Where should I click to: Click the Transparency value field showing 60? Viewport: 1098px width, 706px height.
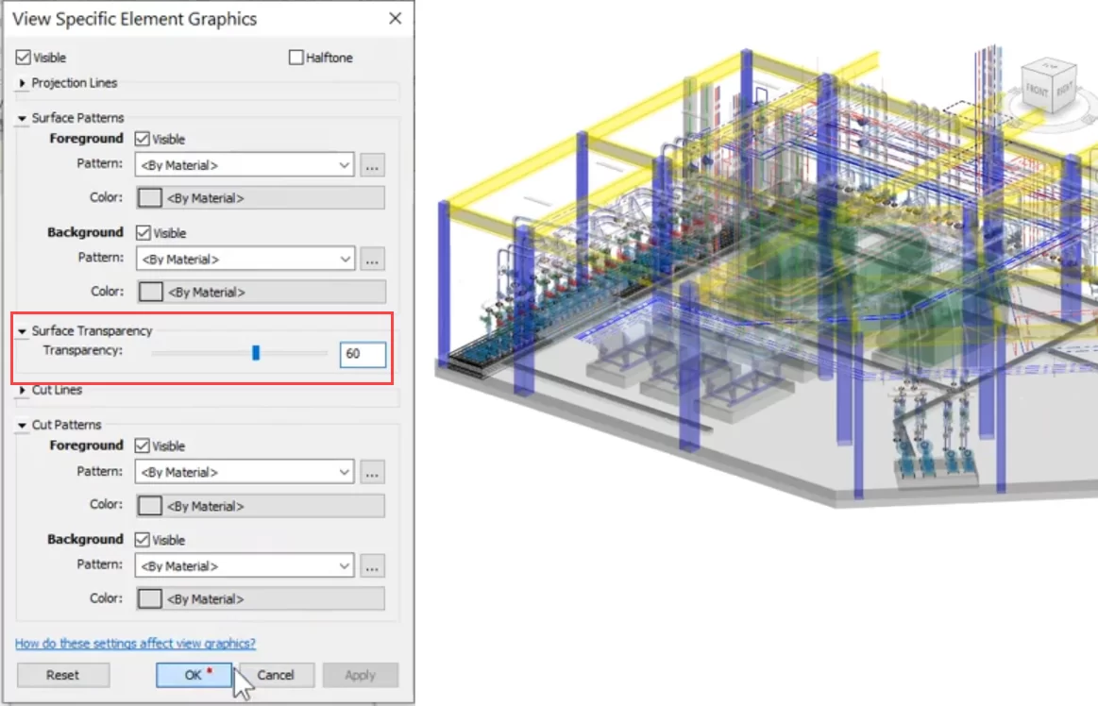point(363,354)
